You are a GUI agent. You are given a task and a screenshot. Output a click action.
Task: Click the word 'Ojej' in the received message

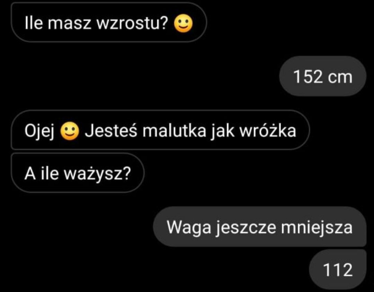pos(39,131)
